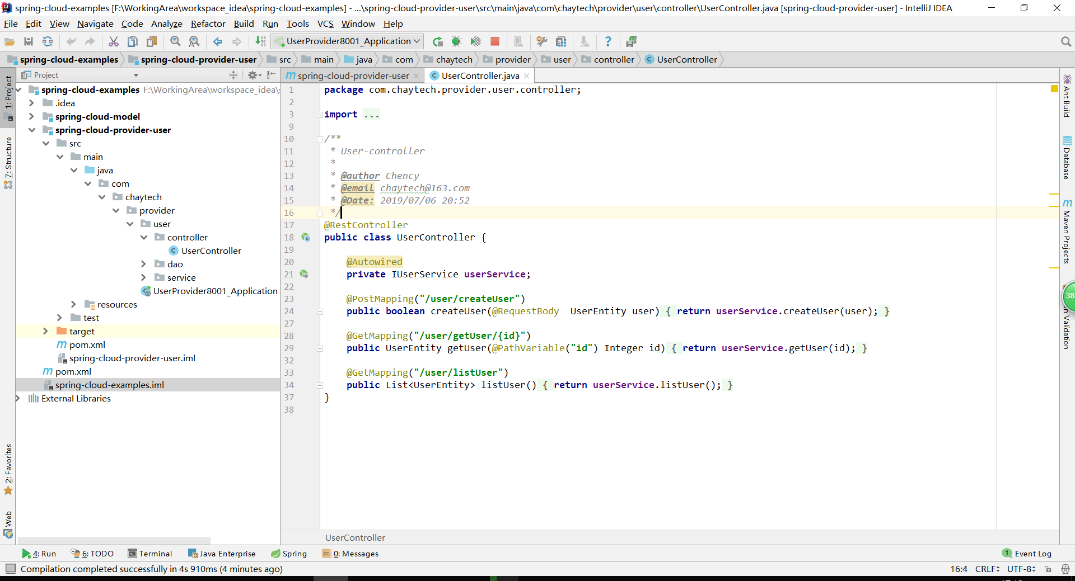Click the Redo toolbar icon

point(90,41)
